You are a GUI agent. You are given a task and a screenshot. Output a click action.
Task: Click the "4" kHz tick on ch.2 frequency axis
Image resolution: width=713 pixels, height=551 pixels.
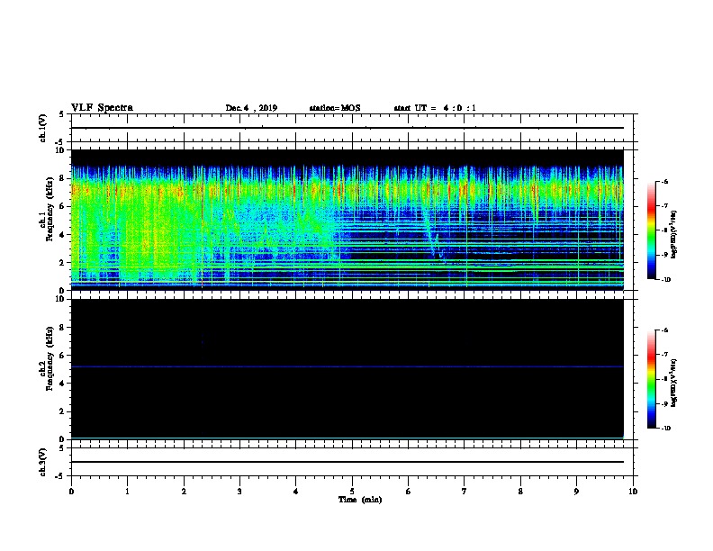[62, 384]
